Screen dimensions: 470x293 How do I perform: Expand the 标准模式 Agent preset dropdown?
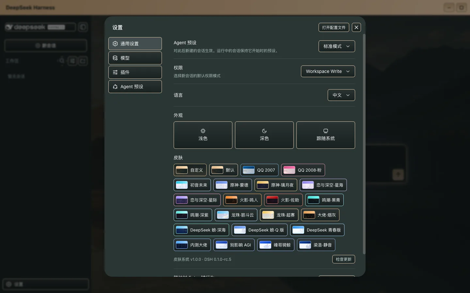pos(337,46)
